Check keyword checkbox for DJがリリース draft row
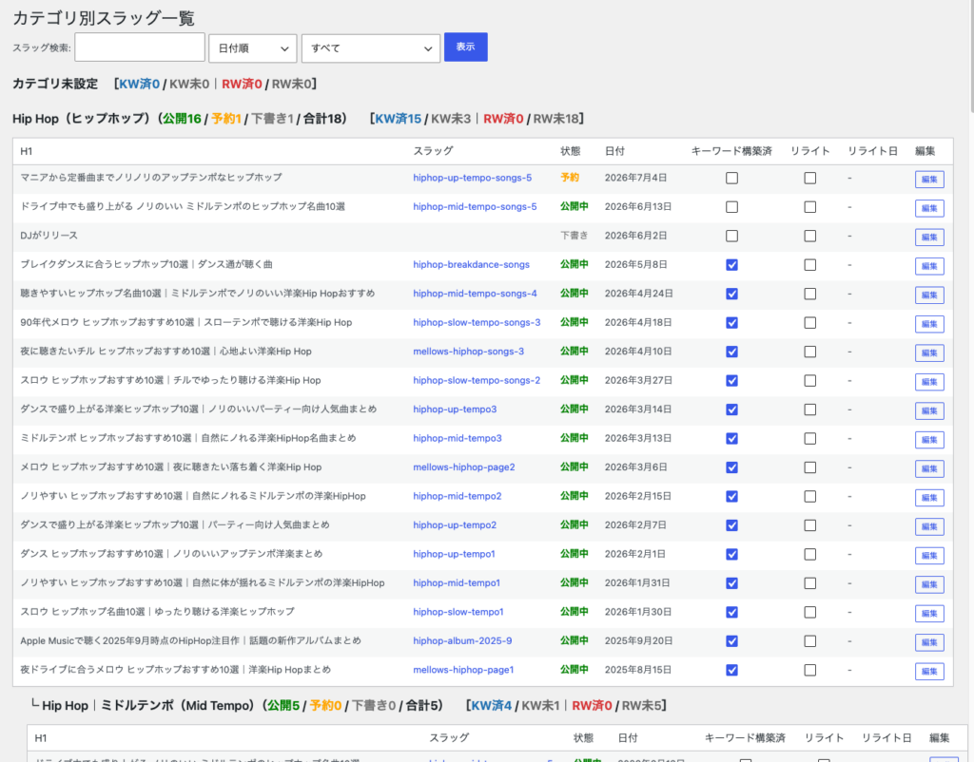The width and height of the screenshot is (974, 762). (731, 236)
